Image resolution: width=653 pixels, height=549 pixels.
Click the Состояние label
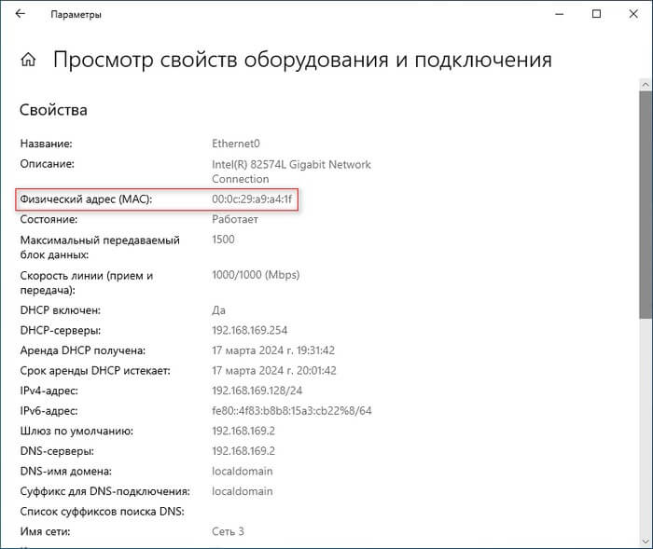49,219
